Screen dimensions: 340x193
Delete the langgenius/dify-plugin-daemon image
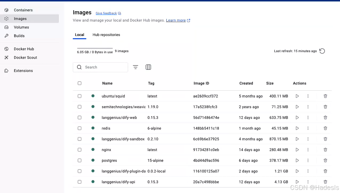click(x=325, y=171)
